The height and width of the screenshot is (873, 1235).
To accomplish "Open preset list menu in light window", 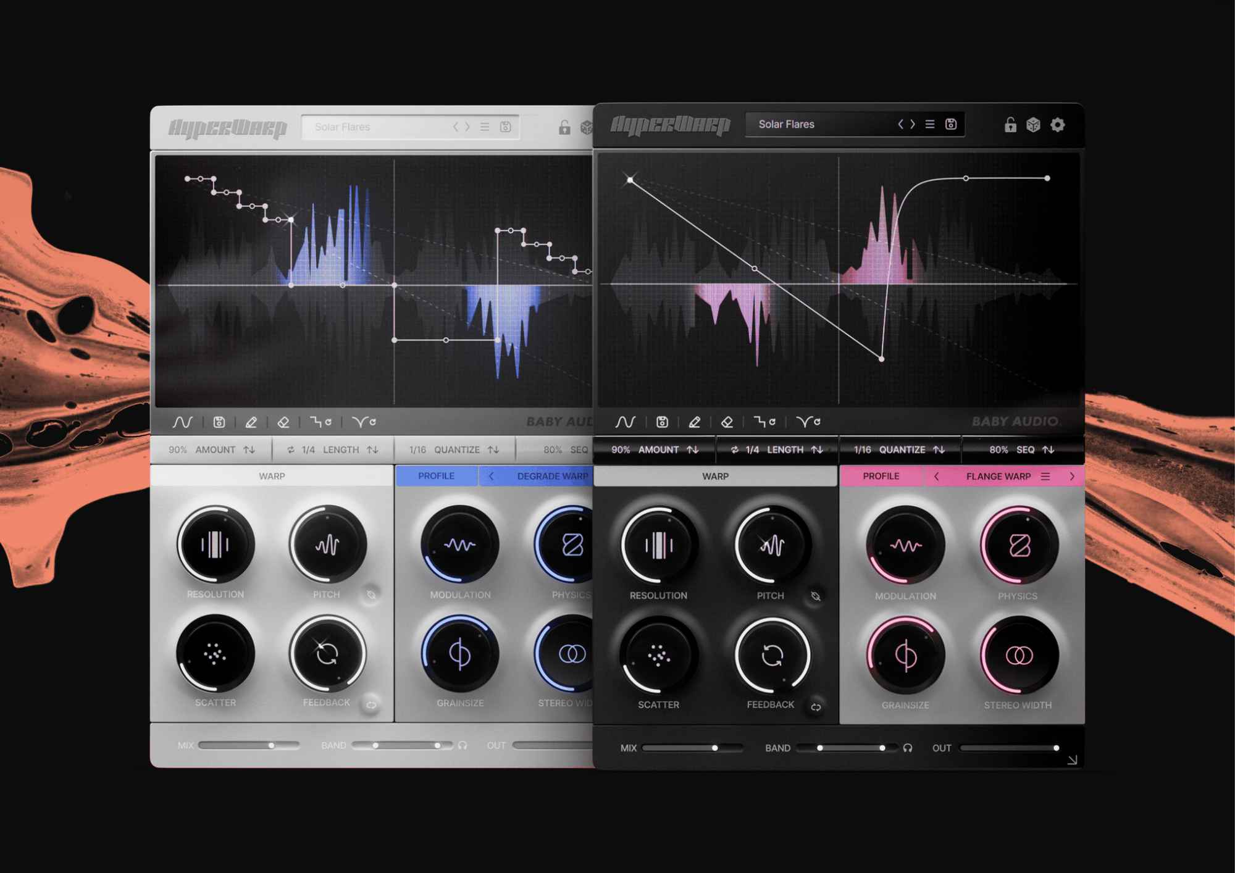I will [485, 127].
